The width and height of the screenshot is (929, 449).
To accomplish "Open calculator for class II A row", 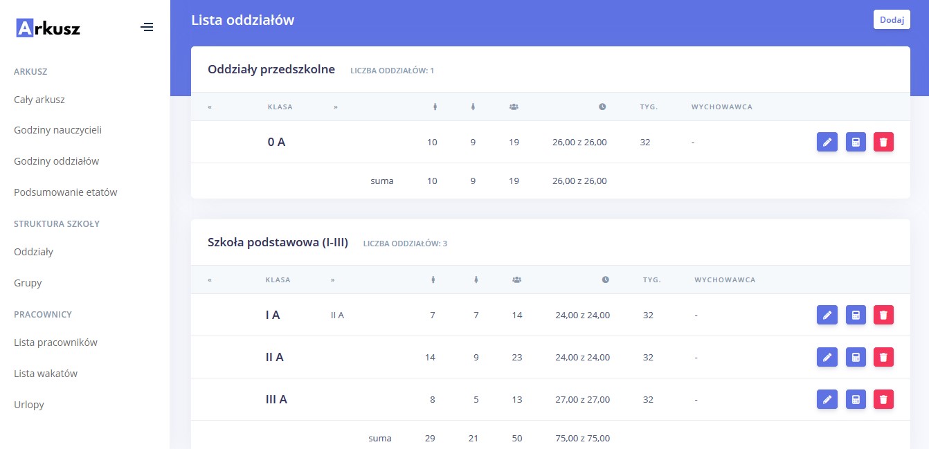I will [x=856, y=357].
